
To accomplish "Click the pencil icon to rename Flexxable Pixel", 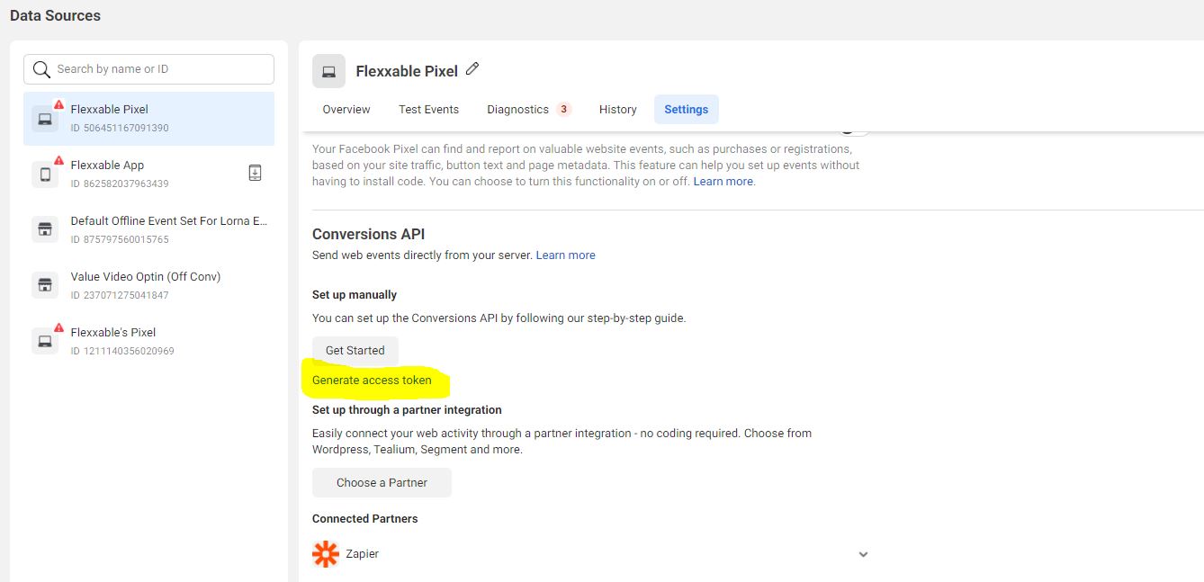I will pyautogui.click(x=472, y=69).
